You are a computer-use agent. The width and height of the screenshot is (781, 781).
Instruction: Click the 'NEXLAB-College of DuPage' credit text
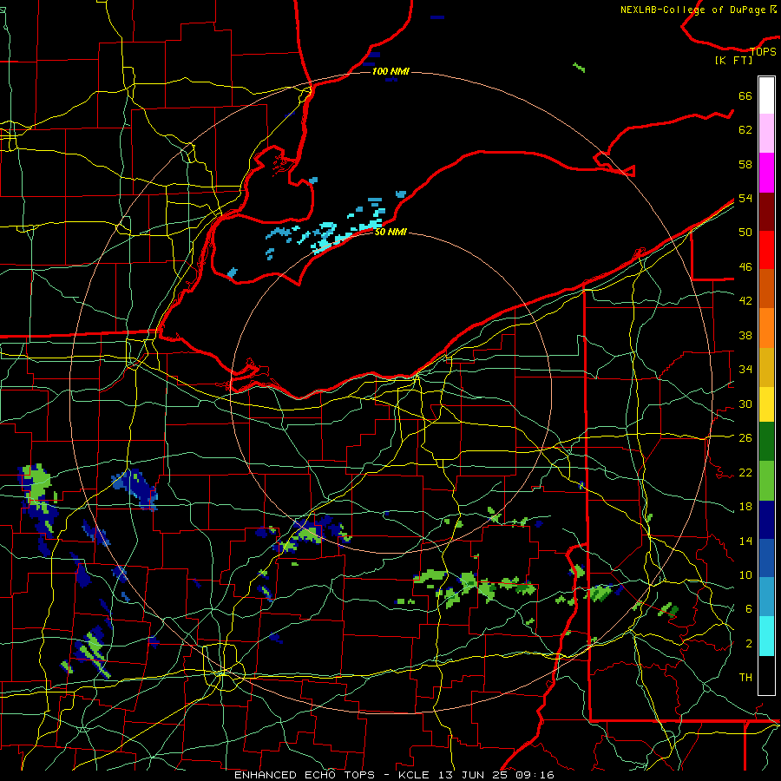click(694, 10)
